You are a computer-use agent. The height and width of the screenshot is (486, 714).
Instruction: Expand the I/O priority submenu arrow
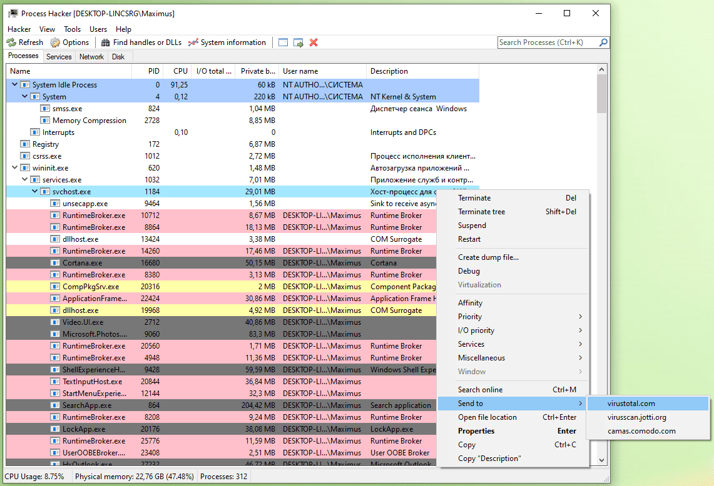580,330
